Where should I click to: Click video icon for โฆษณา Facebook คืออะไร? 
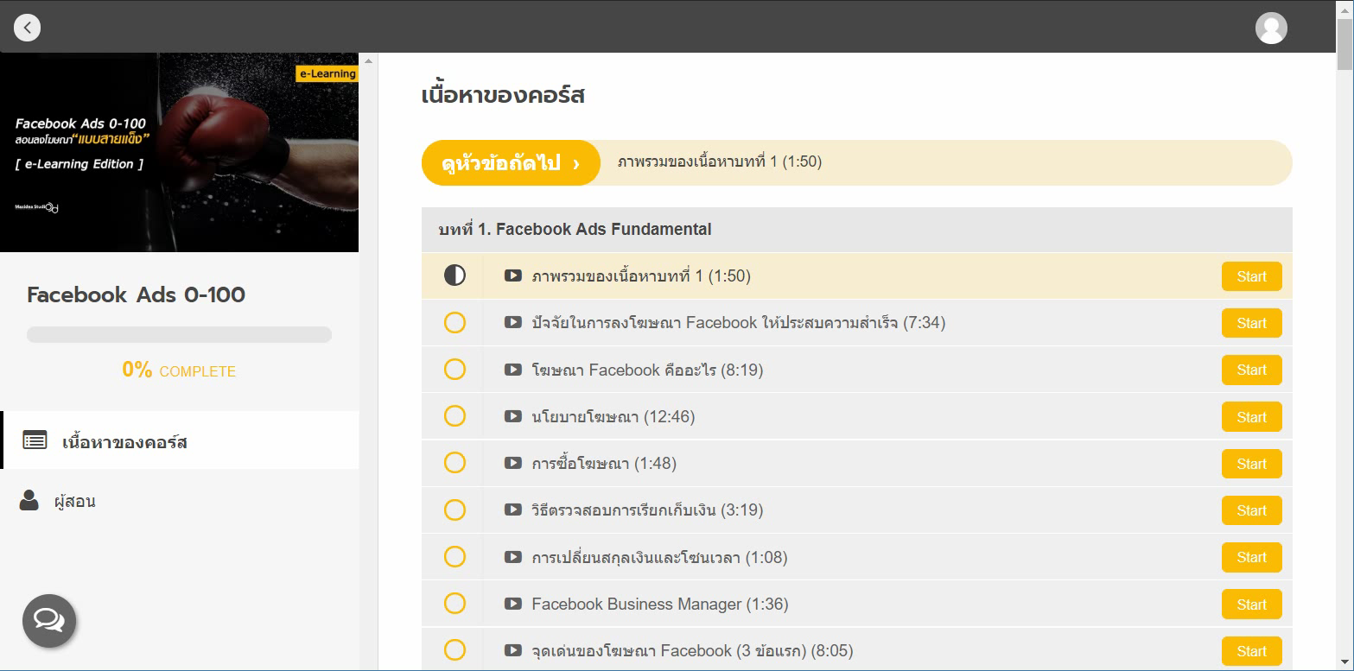coord(513,370)
